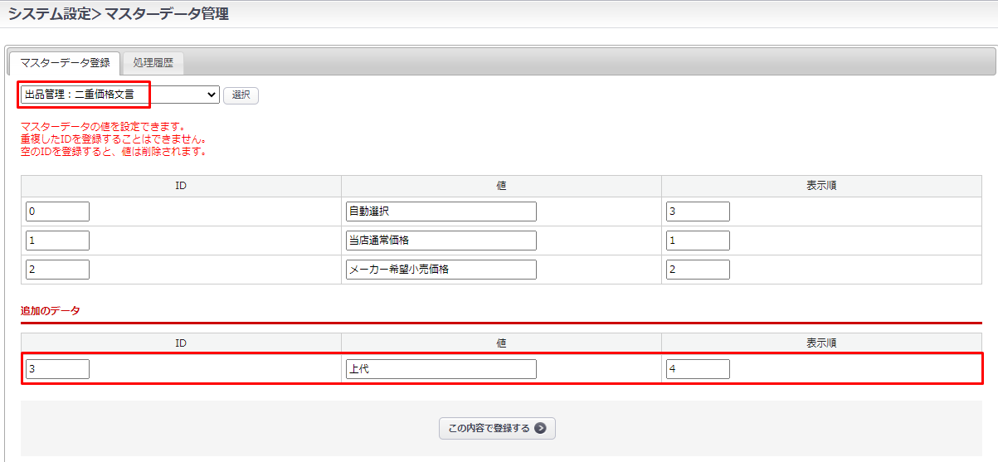The width and height of the screenshot is (998, 462).
Task: Click the 空のIDを登録すると、値は削除されます notice
Action: point(114,152)
